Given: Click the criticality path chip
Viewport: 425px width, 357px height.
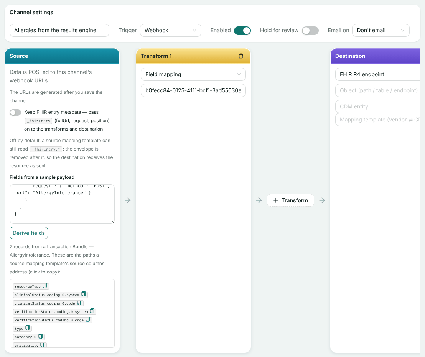Looking at the screenshot, I should (30, 345).
